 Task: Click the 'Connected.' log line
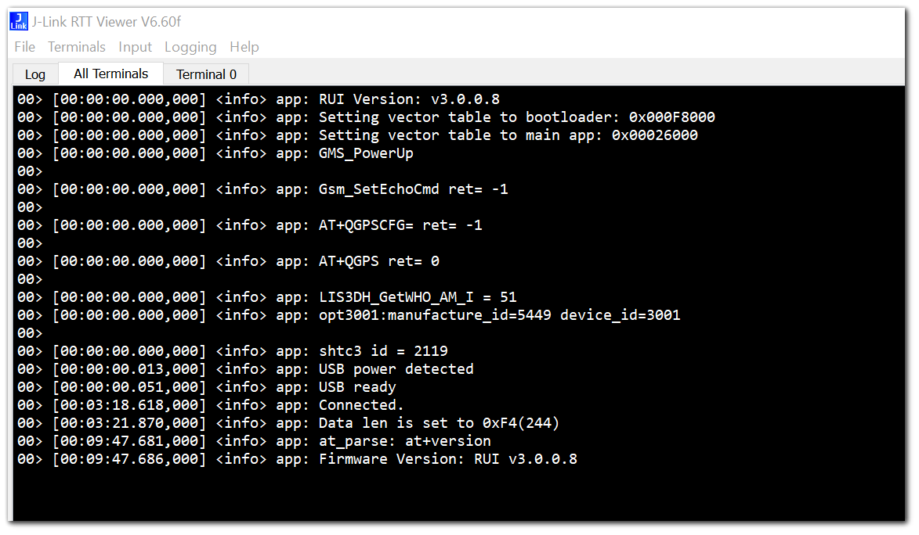[x=211, y=405]
